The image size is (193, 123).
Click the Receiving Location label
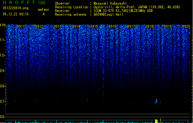[71, 7]
